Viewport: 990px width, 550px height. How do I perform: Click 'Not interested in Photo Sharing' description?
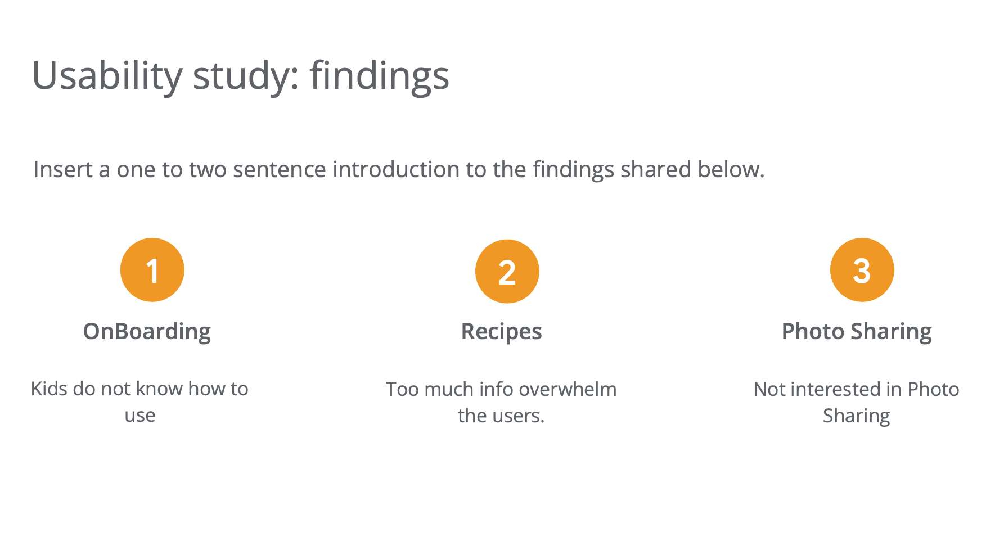pyautogui.click(x=857, y=402)
